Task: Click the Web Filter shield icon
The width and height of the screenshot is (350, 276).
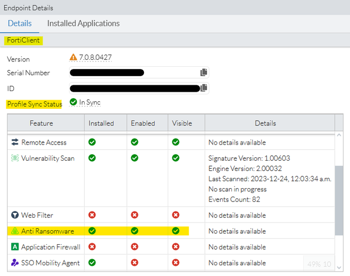Action: (15, 215)
